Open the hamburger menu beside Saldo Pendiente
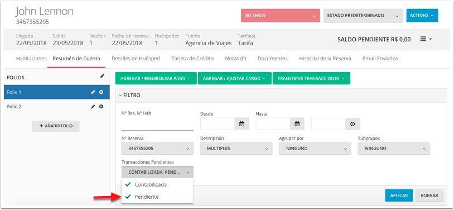Viewport: 454px width, 210px height. point(426,39)
